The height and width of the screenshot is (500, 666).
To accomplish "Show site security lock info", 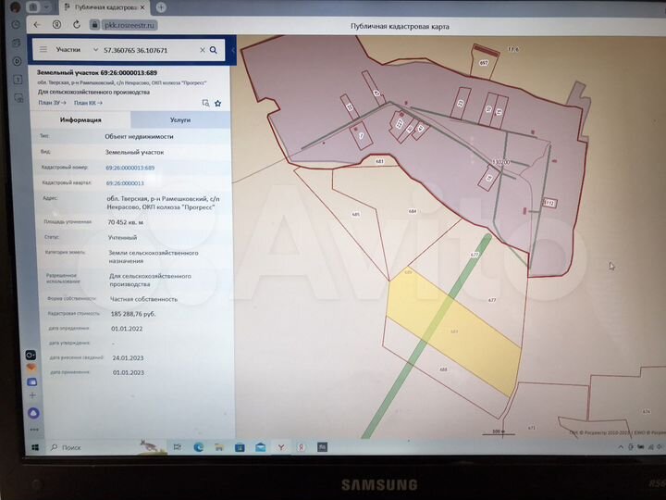I will tap(94, 25).
